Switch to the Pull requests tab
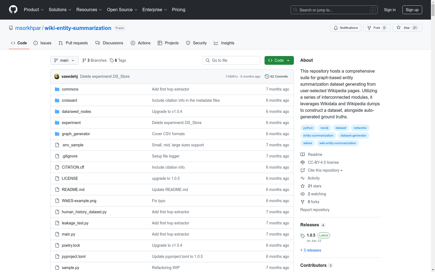This screenshot has height=272, width=435. tap(73, 43)
